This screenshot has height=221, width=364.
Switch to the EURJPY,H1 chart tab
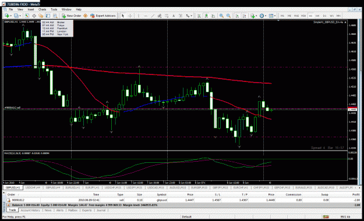coord(93,187)
